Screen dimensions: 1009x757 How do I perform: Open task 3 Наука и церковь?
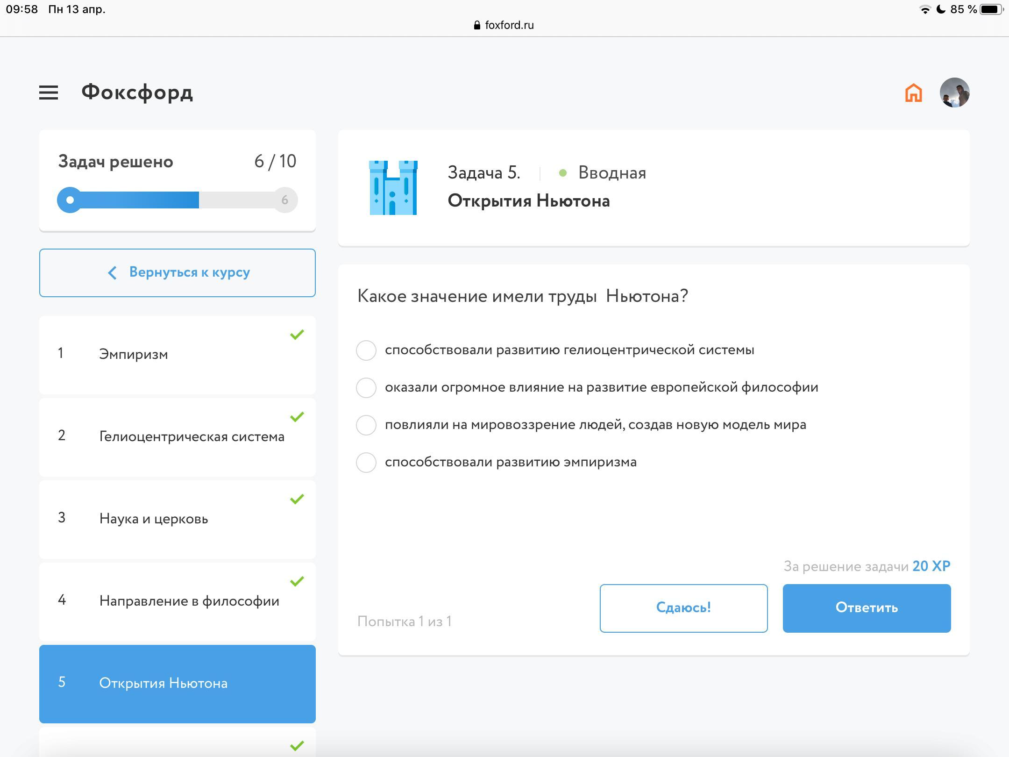pos(178,519)
